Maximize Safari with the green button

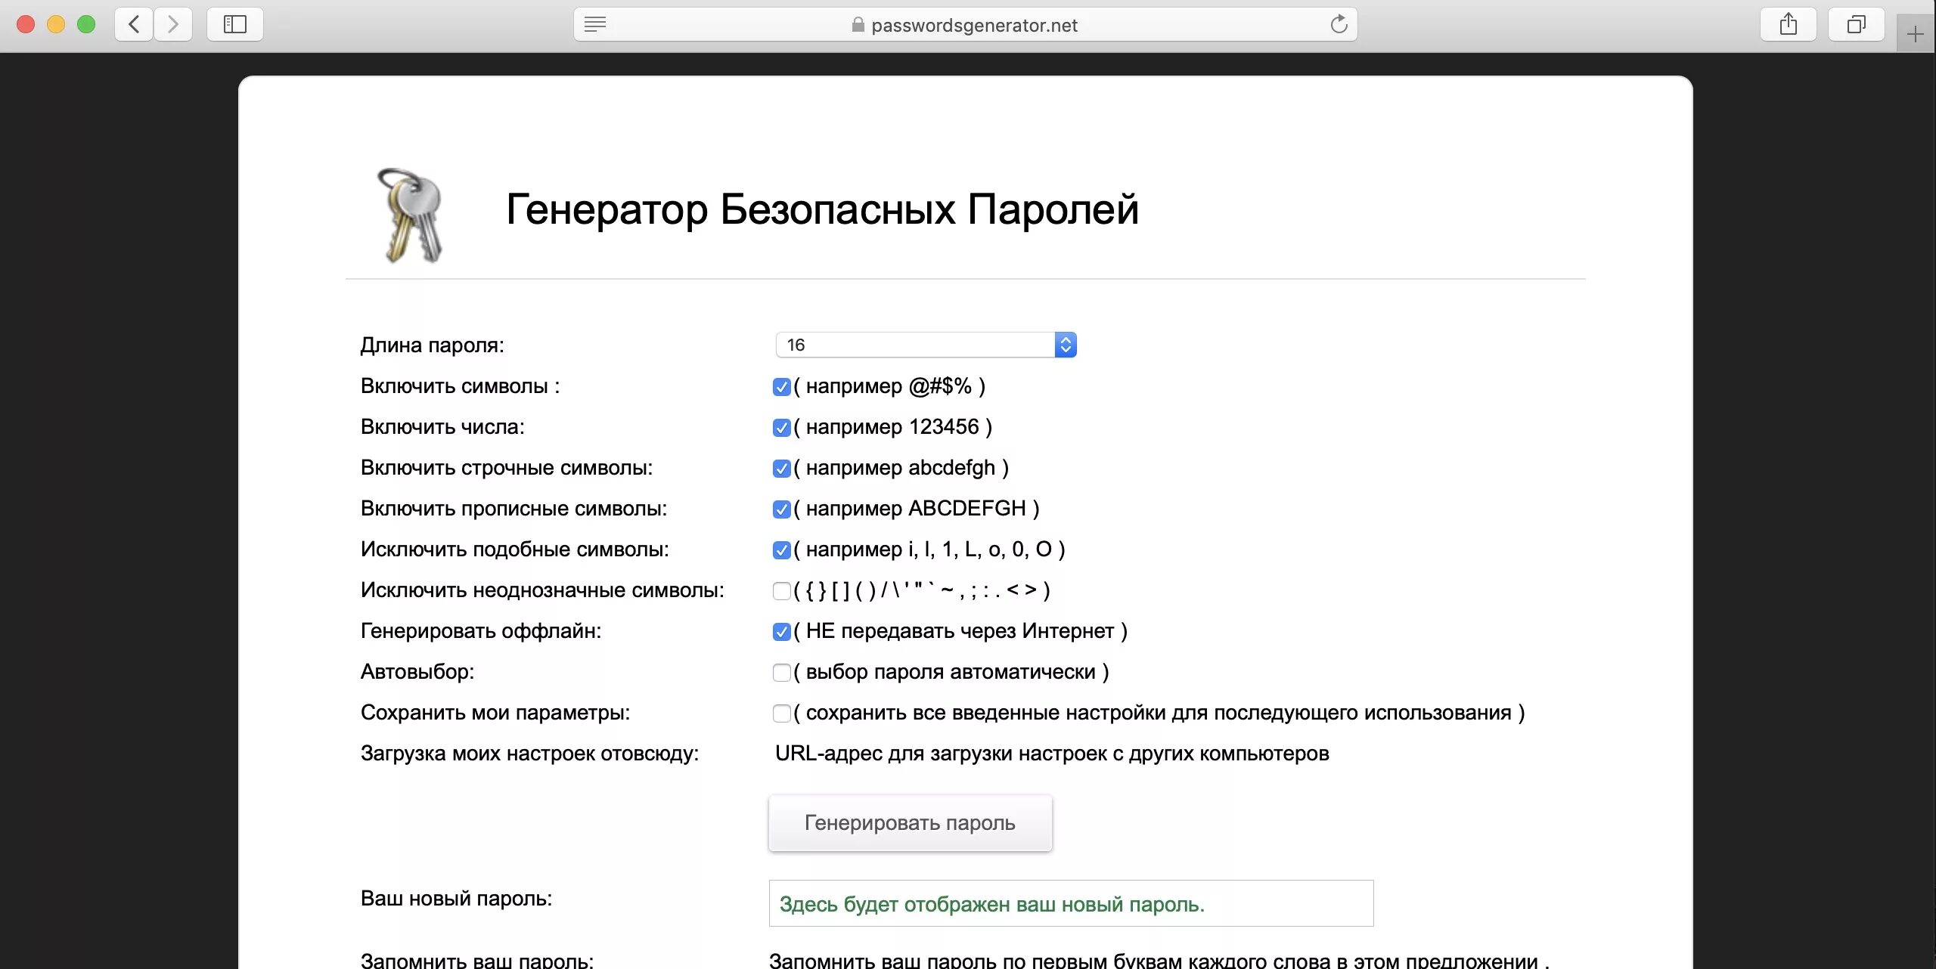[x=86, y=24]
